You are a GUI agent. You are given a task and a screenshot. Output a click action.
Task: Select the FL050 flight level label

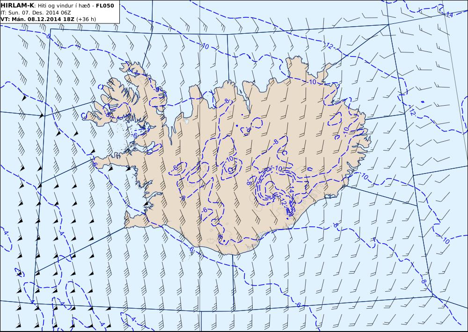[105, 6]
